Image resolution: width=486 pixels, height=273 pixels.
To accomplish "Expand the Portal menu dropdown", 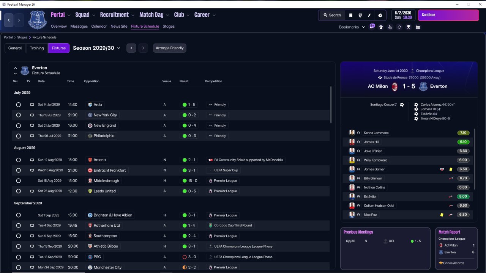I will (69, 16).
